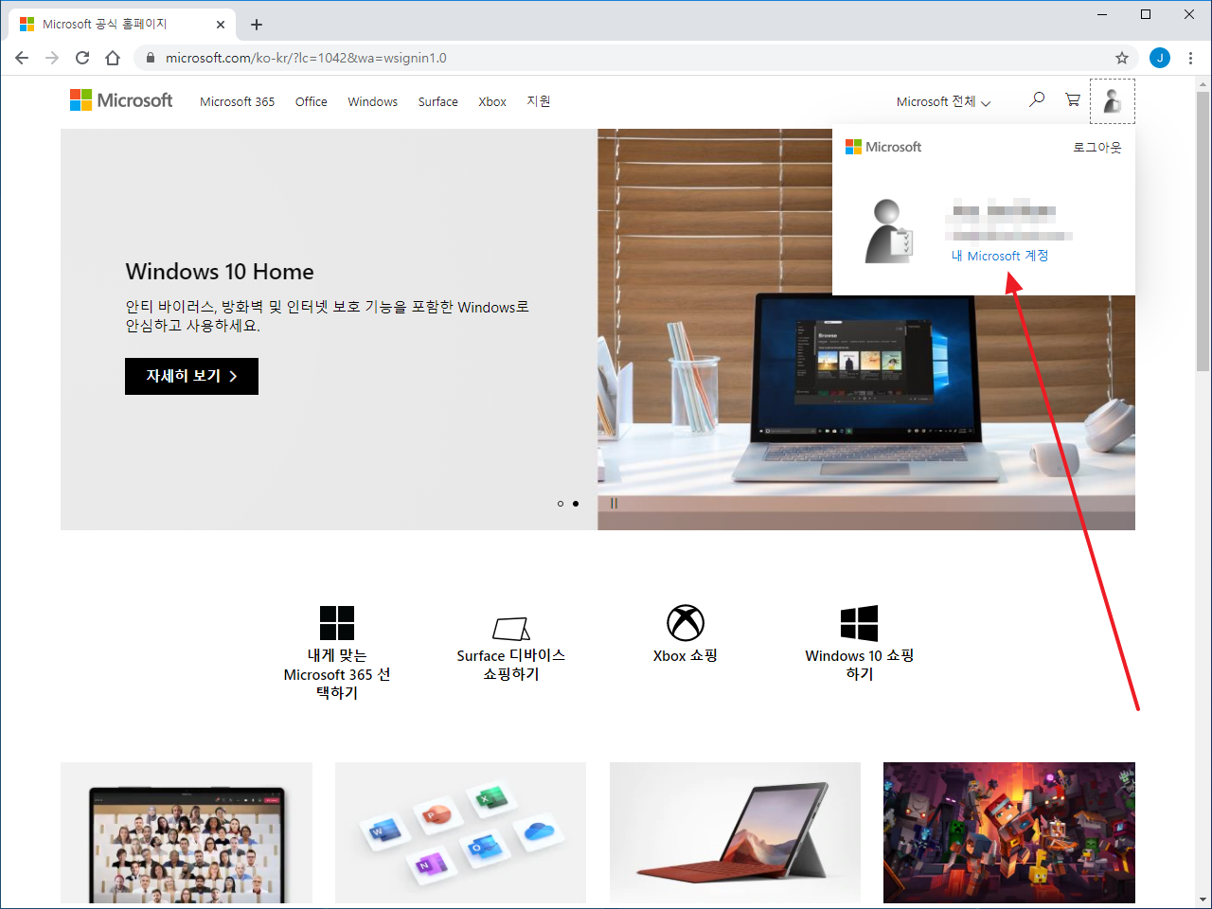This screenshot has width=1212, height=909.
Task: Reload the page with refresh icon
Action: pyautogui.click(x=82, y=58)
